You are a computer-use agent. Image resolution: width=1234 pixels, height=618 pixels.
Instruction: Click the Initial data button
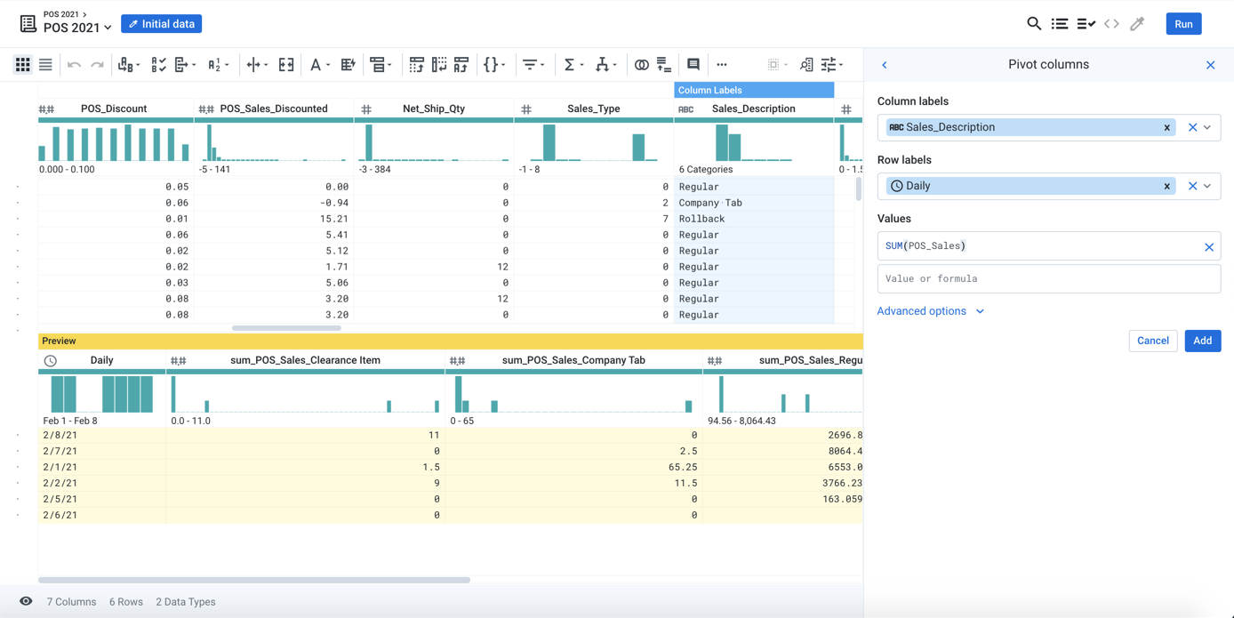tap(161, 23)
